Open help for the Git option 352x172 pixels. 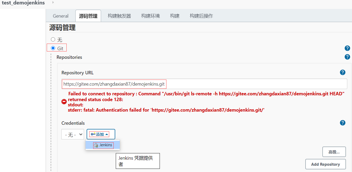click(x=347, y=48)
